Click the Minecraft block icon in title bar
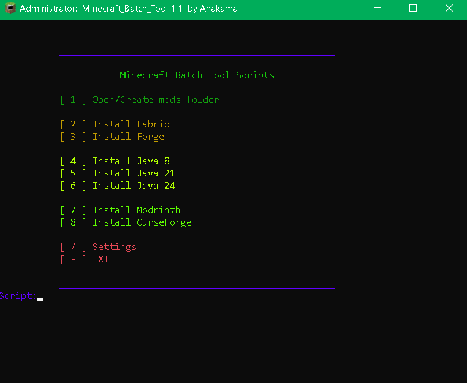Screen dimensions: 467x383 point(10,9)
